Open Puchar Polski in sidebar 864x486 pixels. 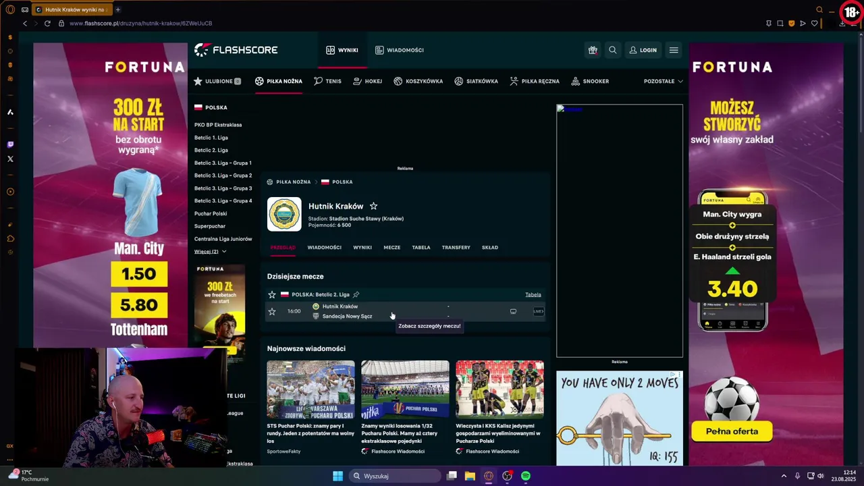click(x=211, y=213)
